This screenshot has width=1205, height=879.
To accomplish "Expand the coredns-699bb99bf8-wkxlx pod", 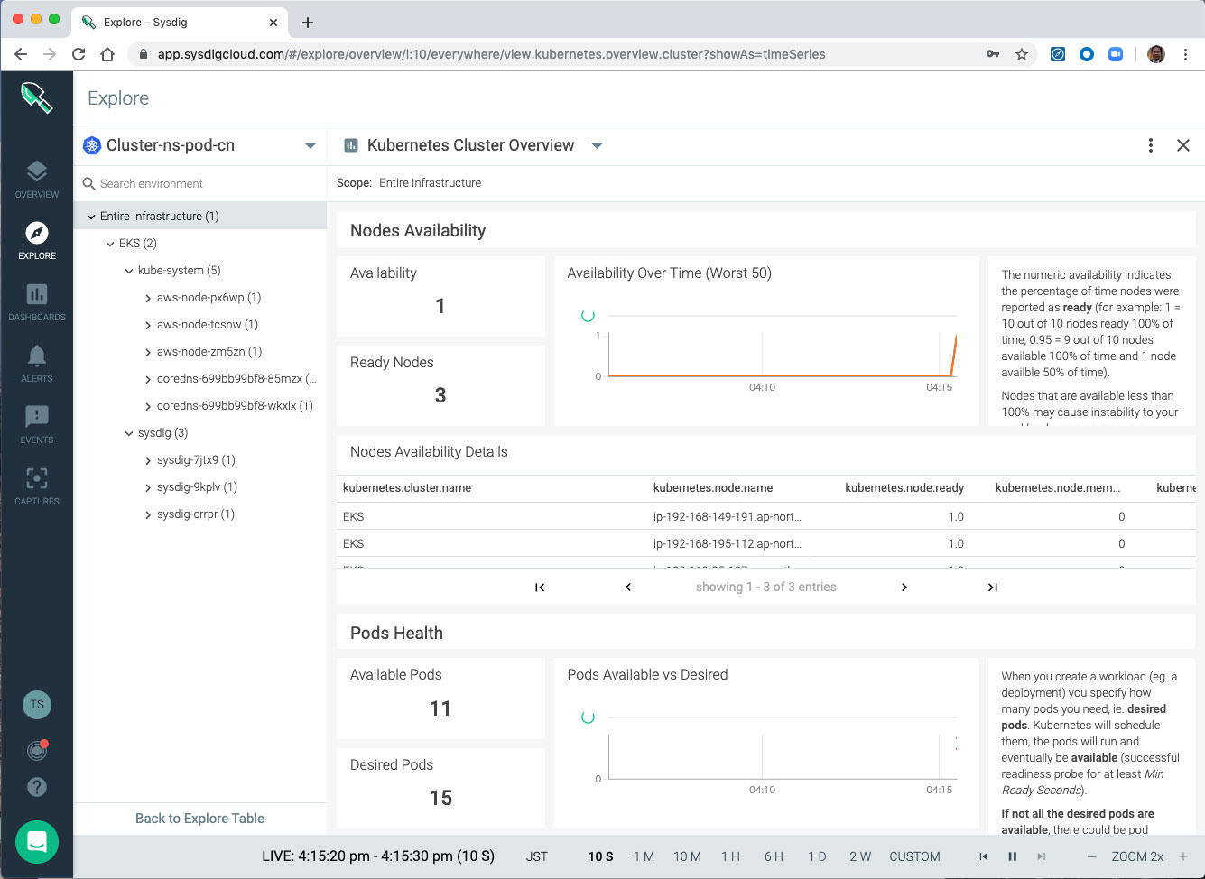I will (148, 406).
